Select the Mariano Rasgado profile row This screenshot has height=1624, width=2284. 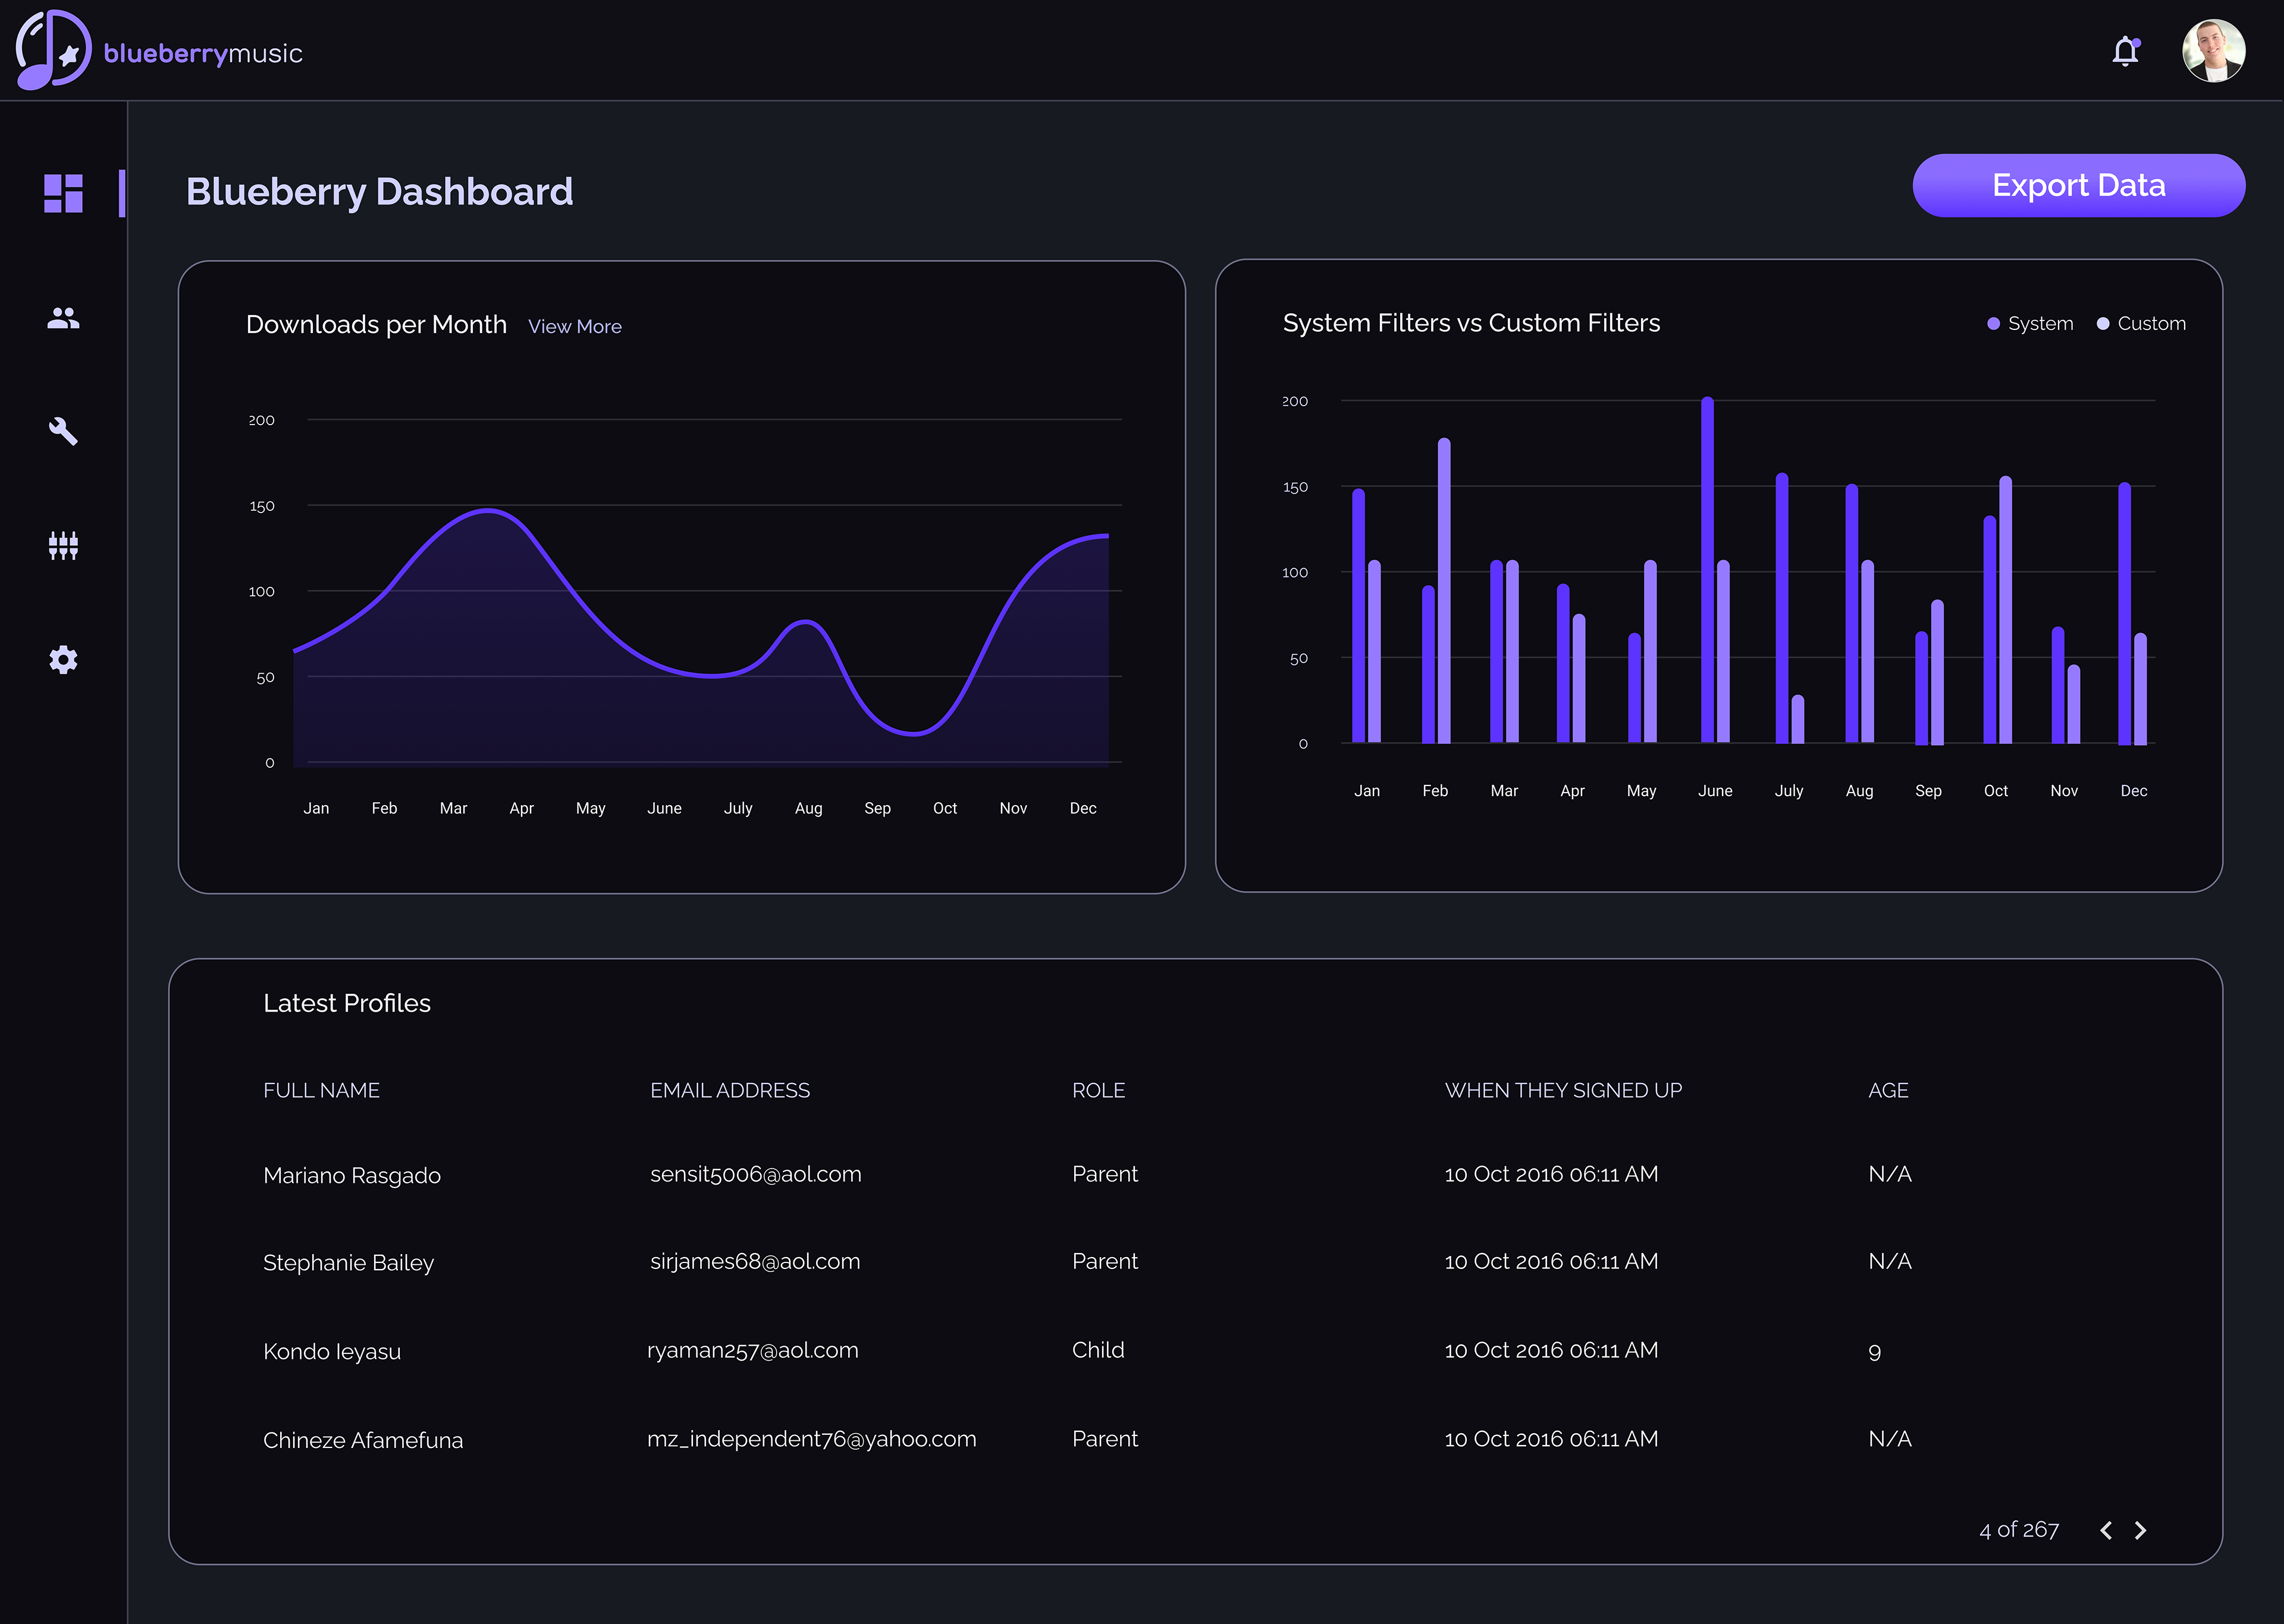coord(352,1175)
